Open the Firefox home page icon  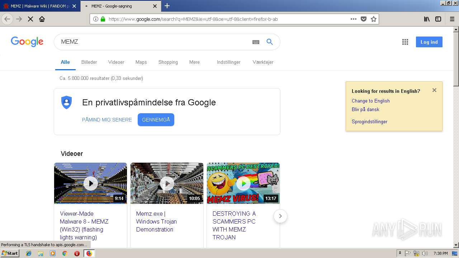42,19
